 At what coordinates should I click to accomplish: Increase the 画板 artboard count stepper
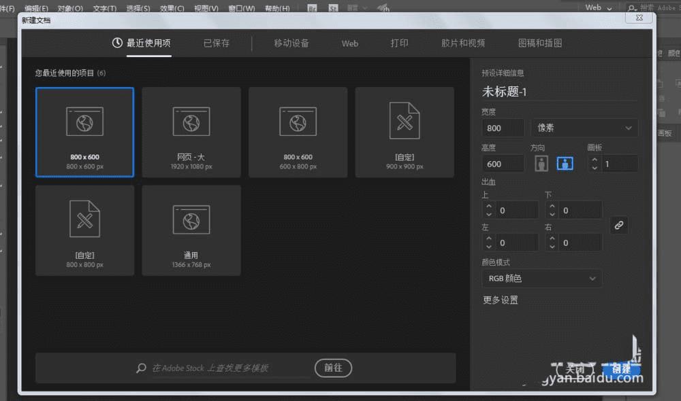coord(594,160)
